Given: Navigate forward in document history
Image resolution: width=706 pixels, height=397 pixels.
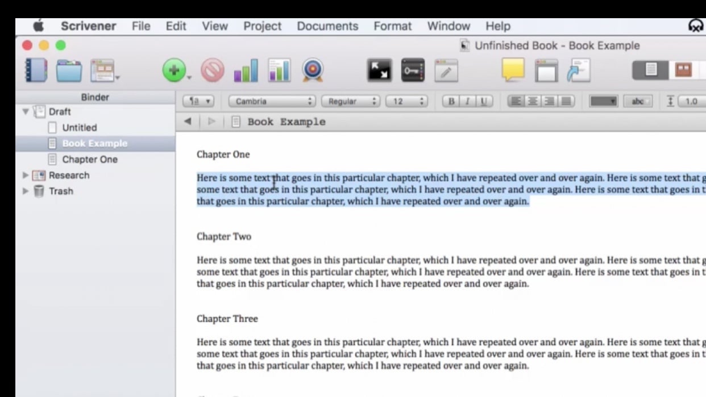Looking at the screenshot, I should [x=211, y=121].
